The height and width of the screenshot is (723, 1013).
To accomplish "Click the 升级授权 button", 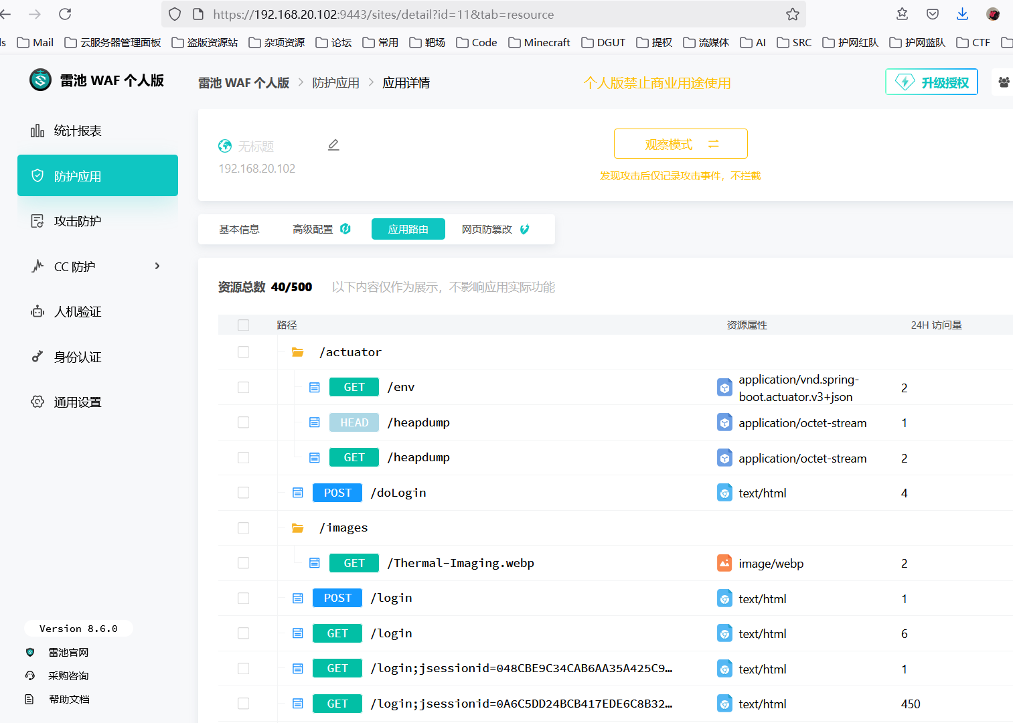I will tap(931, 82).
